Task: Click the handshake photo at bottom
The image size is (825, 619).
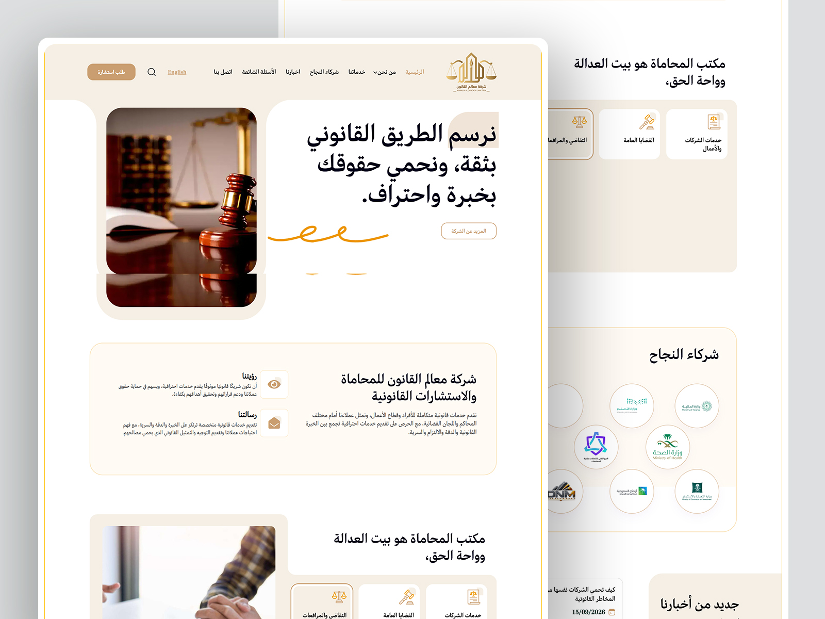Action: pyautogui.click(x=189, y=573)
